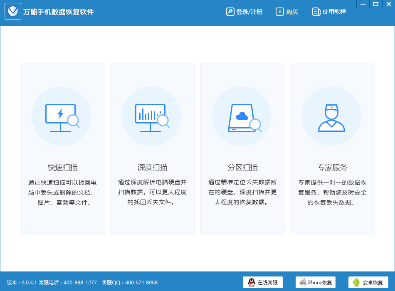The width and height of the screenshot is (395, 291).
Task: Request expert help via the 专家服务 card
Action: 331,150
